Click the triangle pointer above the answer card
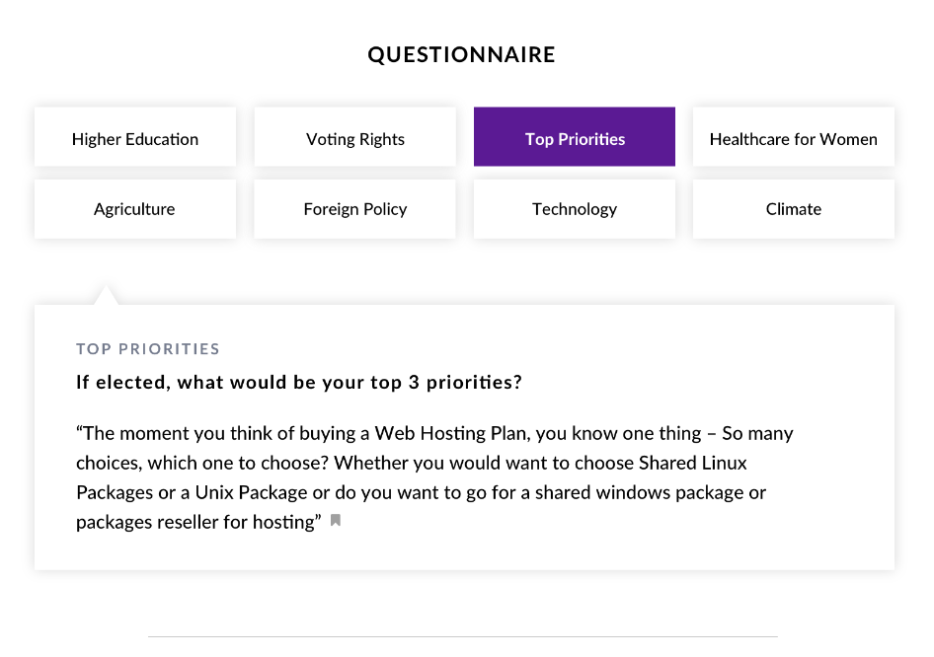The image size is (934, 657). click(106, 295)
